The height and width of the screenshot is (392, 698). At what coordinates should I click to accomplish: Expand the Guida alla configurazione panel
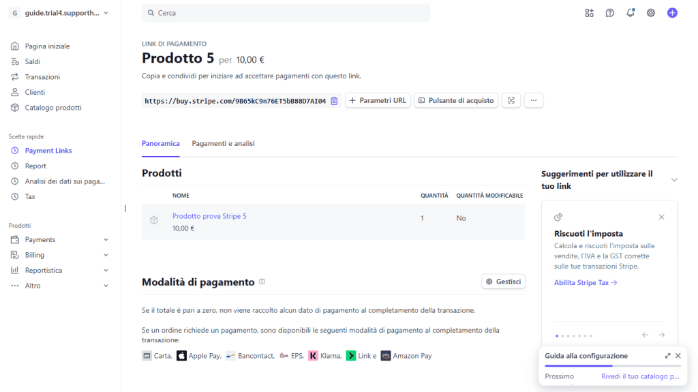[x=668, y=355]
